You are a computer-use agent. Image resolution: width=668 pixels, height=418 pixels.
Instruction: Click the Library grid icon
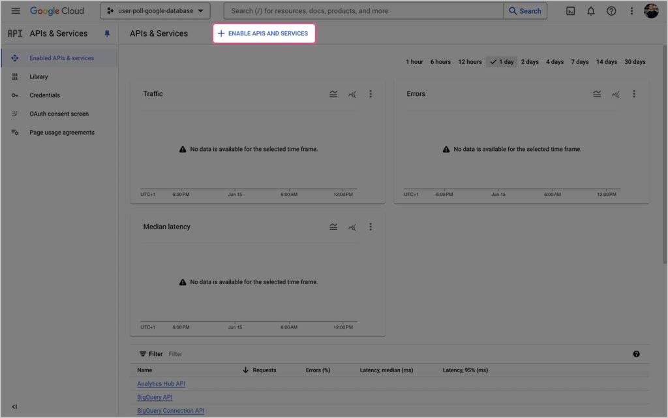[x=15, y=77]
